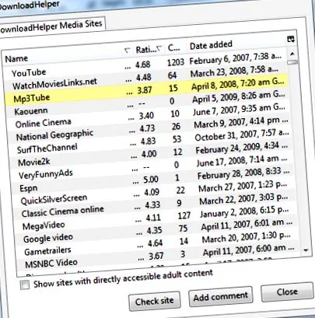Image resolution: width=315 pixels, height=318 pixels.
Task: Open the column picker icon
Action: click(291, 40)
